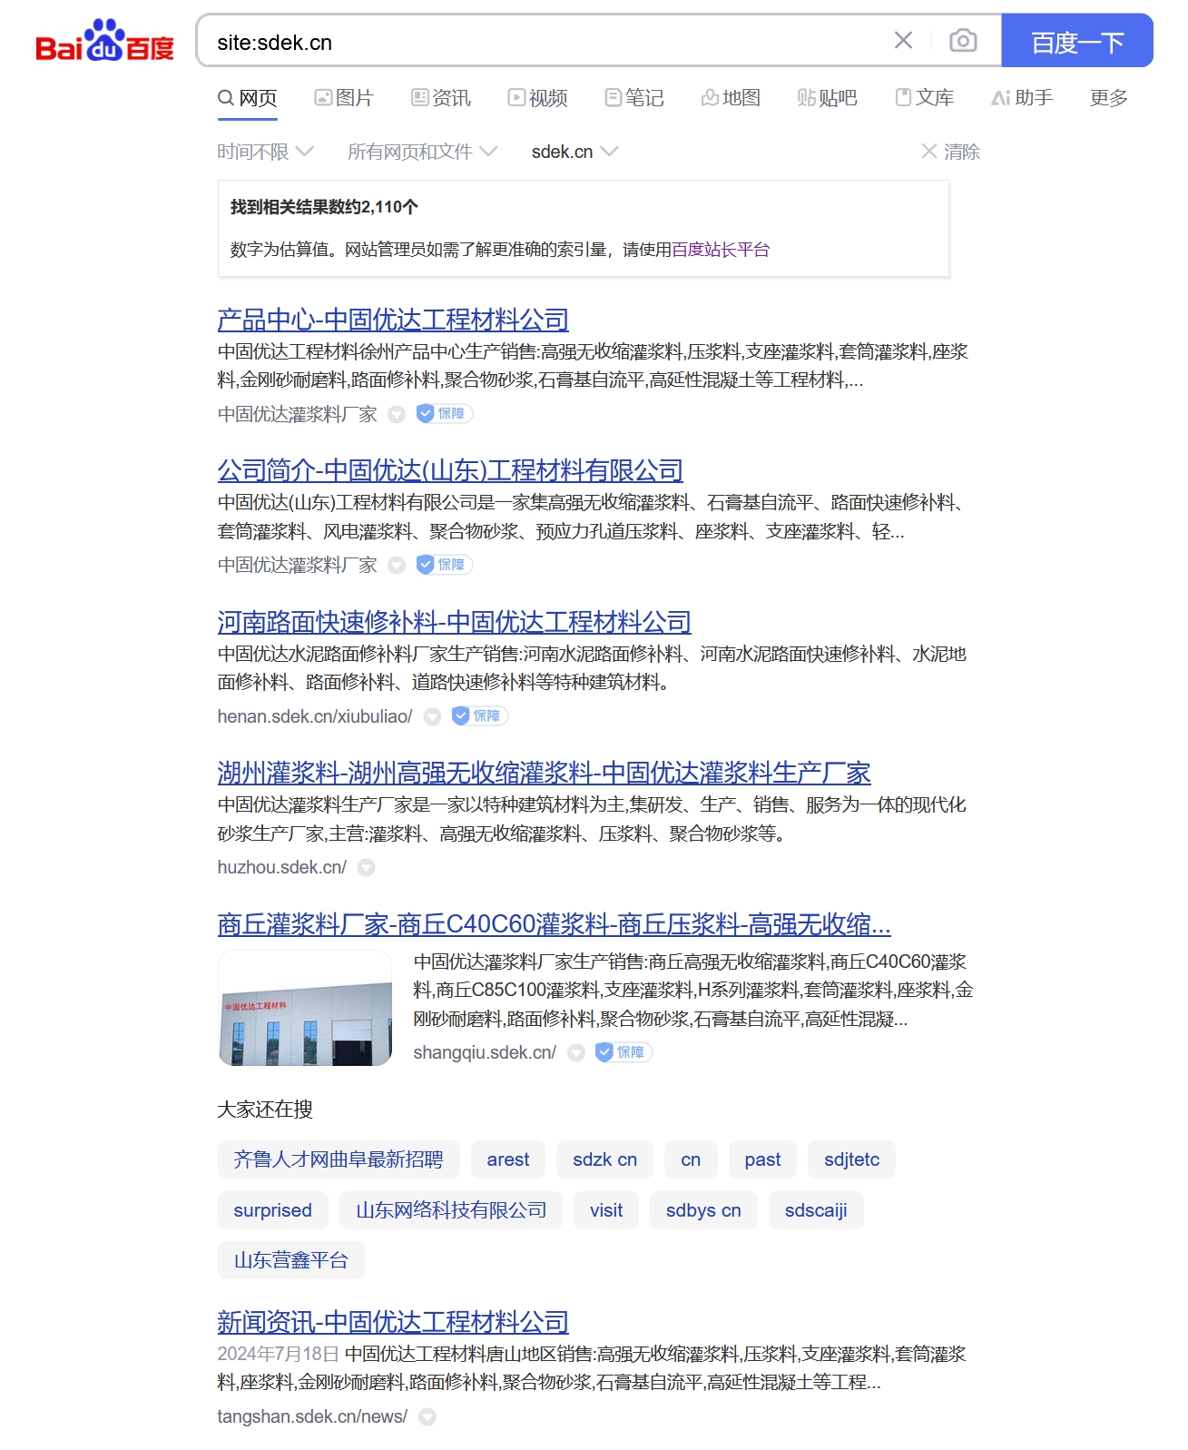Click the arrow icon under 公司简介 result

[397, 566]
